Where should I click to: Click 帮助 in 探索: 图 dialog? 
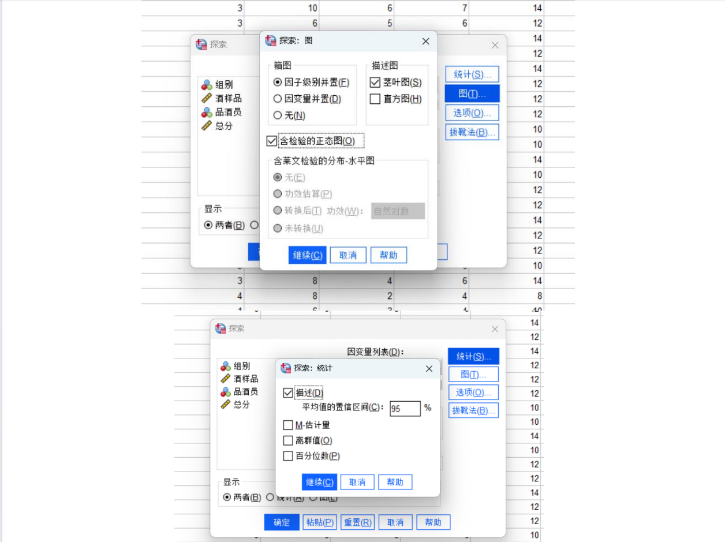coord(389,255)
